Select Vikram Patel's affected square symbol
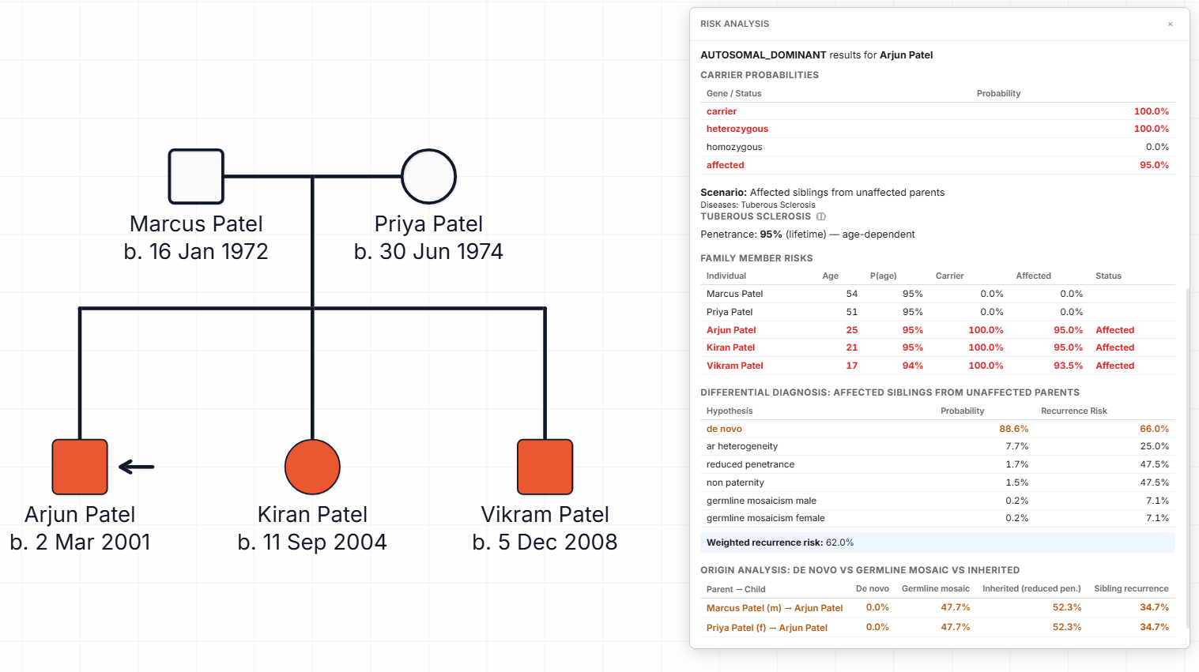1199x672 pixels. click(545, 467)
